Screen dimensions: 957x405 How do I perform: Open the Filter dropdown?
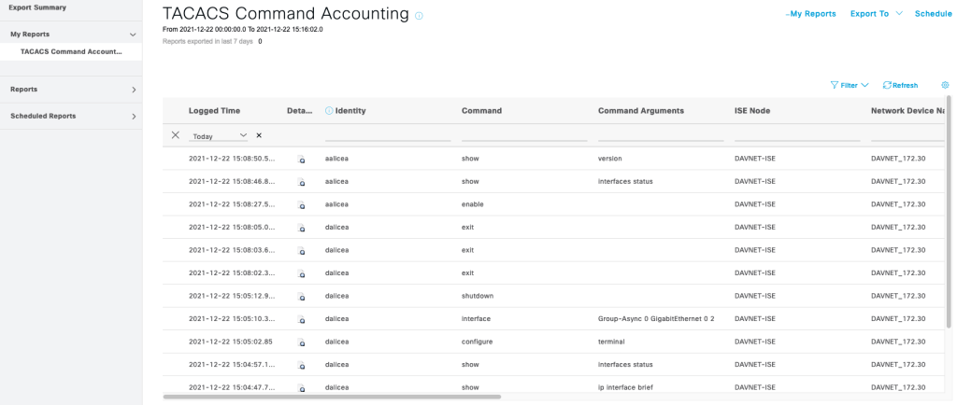(x=849, y=85)
